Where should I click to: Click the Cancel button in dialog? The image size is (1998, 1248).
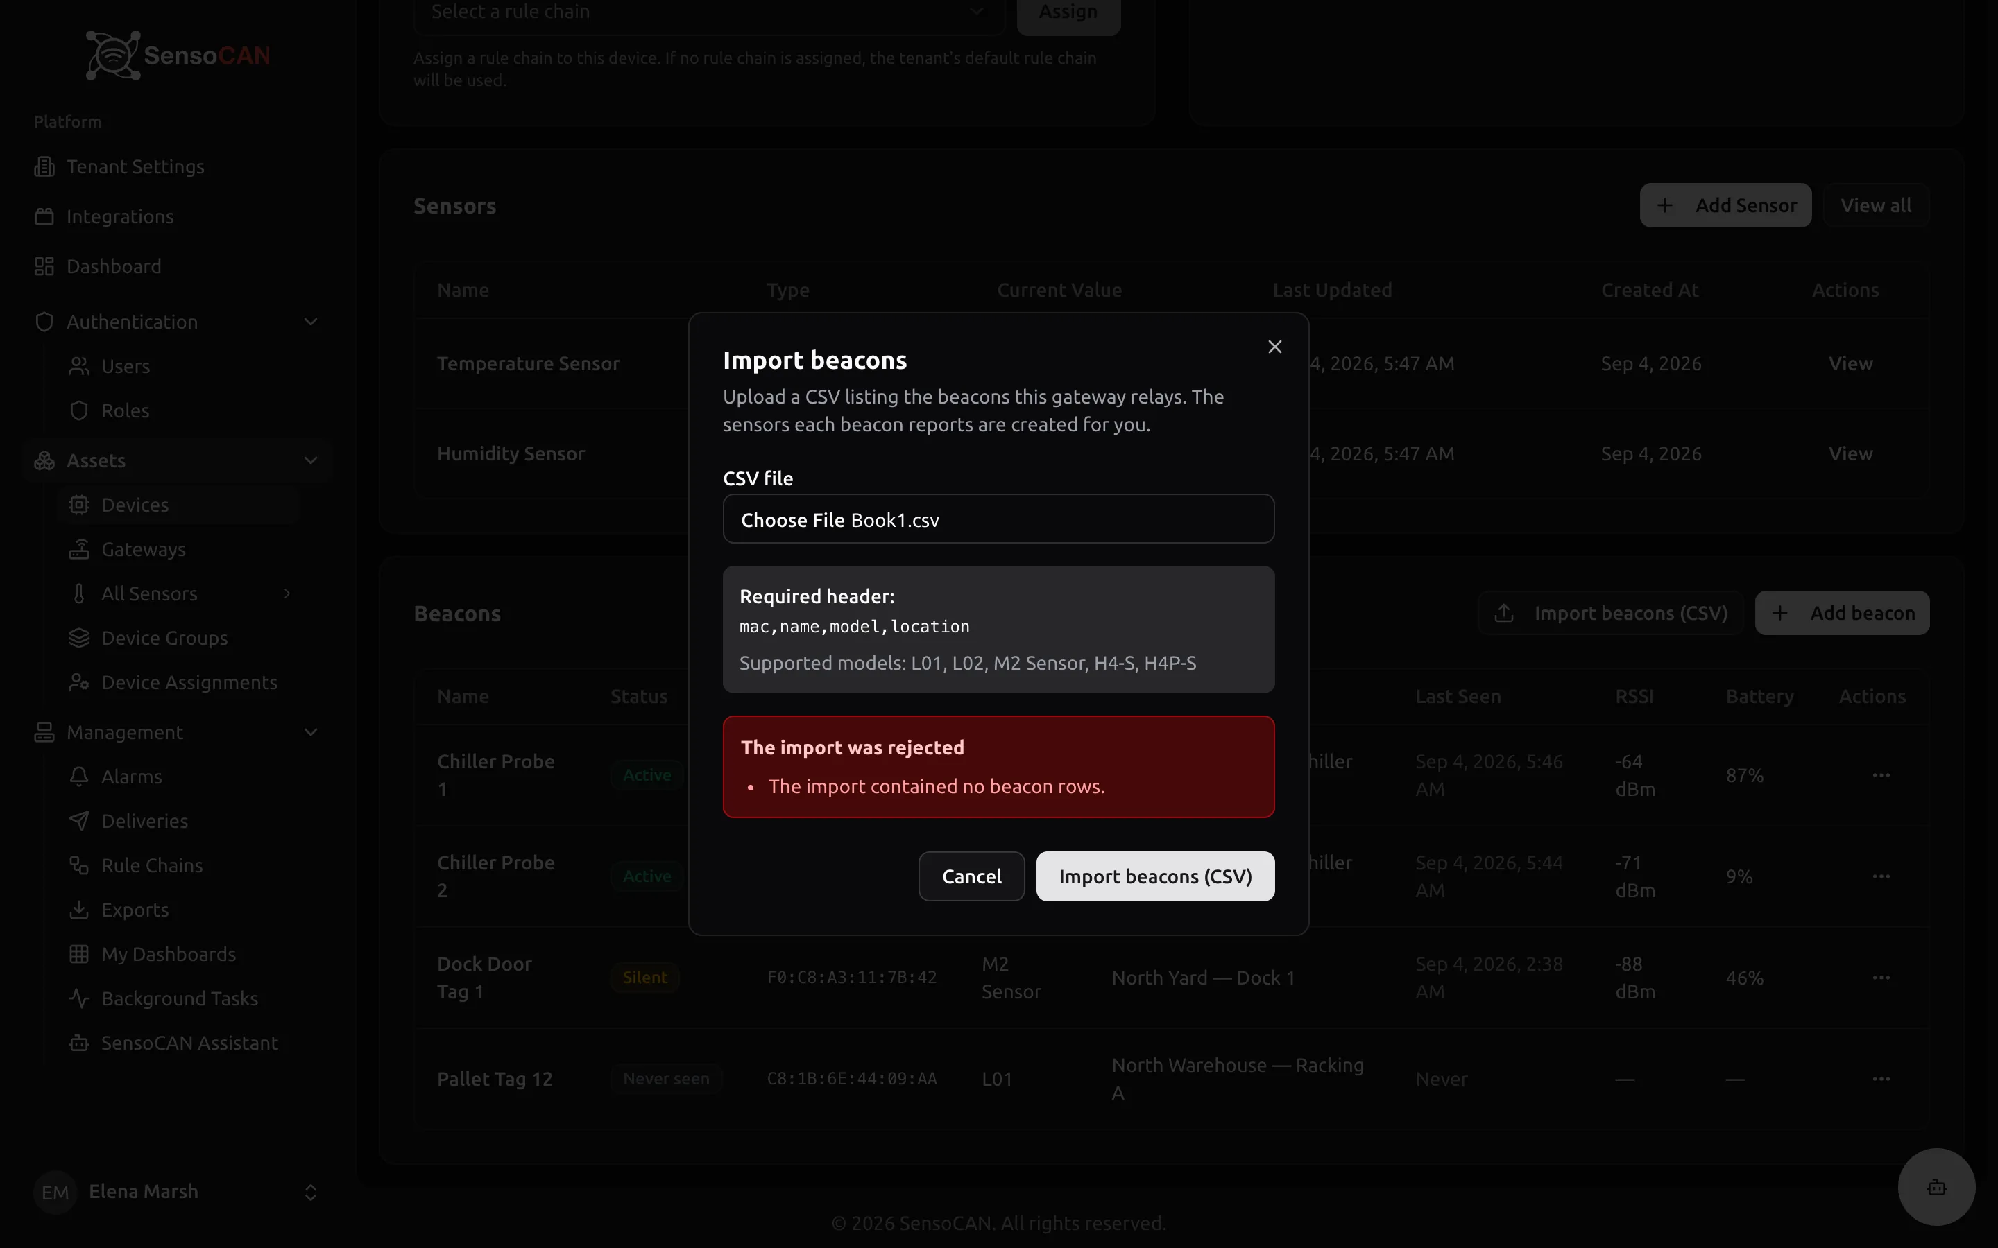[972, 876]
